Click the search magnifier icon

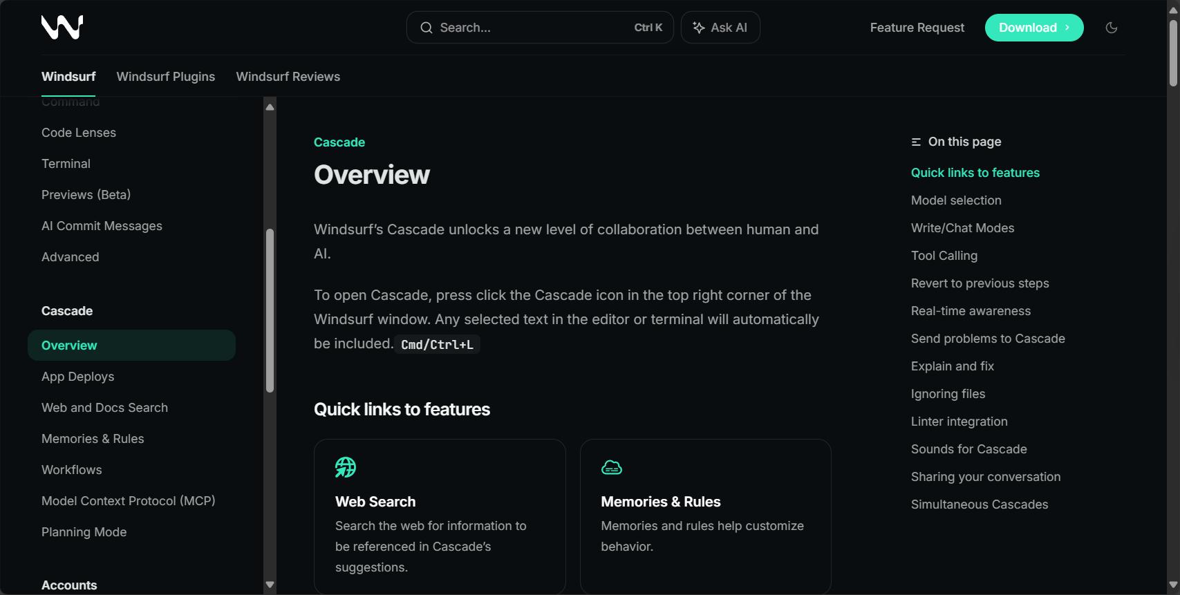[x=427, y=28]
